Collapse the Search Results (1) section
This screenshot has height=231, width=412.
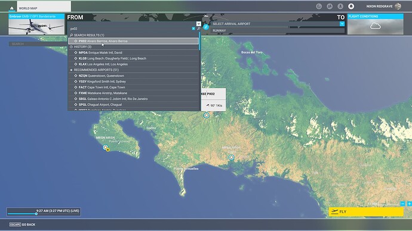click(133, 35)
